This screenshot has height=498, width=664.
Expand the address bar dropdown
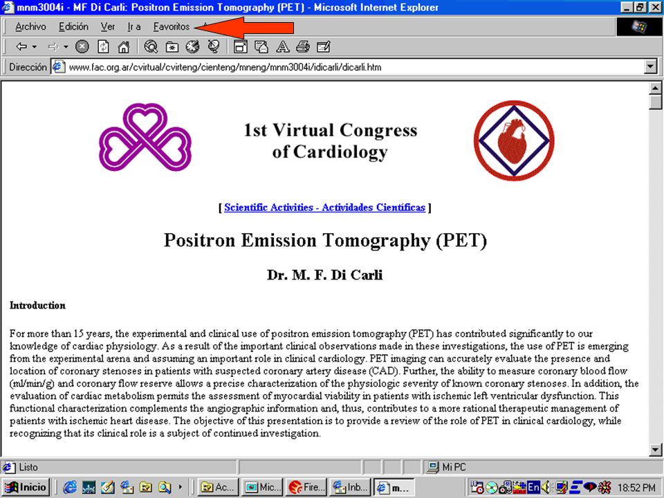(x=650, y=67)
